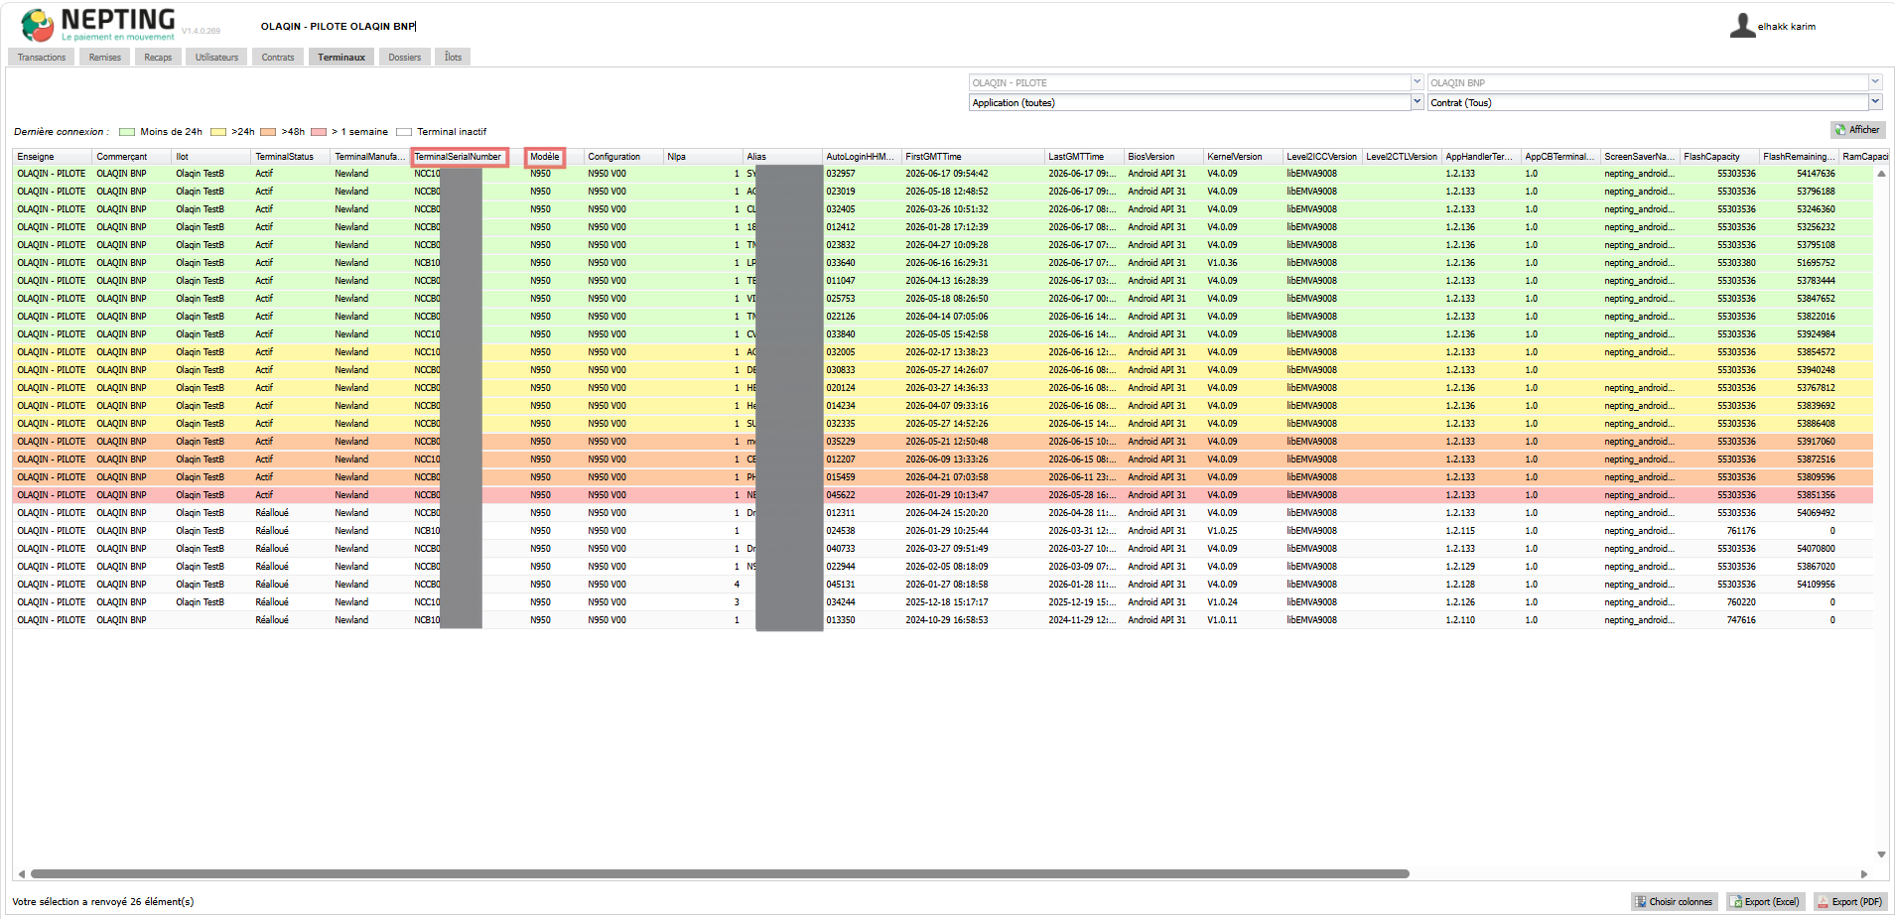Image resolution: width=1895 pixels, height=919 pixels.
Task: Select the red row with AutoLogin 045622
Action: 943,495
